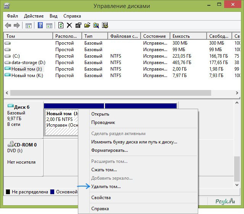Open the Файл menu

(12, 16)
